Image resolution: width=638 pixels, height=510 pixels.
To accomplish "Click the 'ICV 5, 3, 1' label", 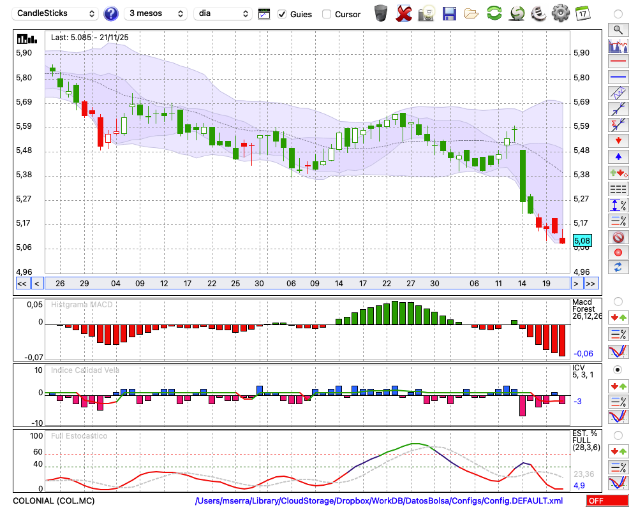I will click(x=582, y=371).
